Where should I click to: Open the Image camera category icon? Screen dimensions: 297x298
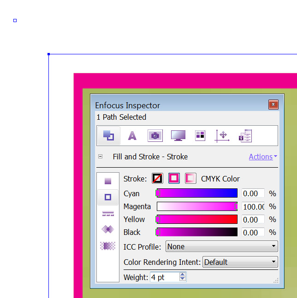[x=155, y=136]
